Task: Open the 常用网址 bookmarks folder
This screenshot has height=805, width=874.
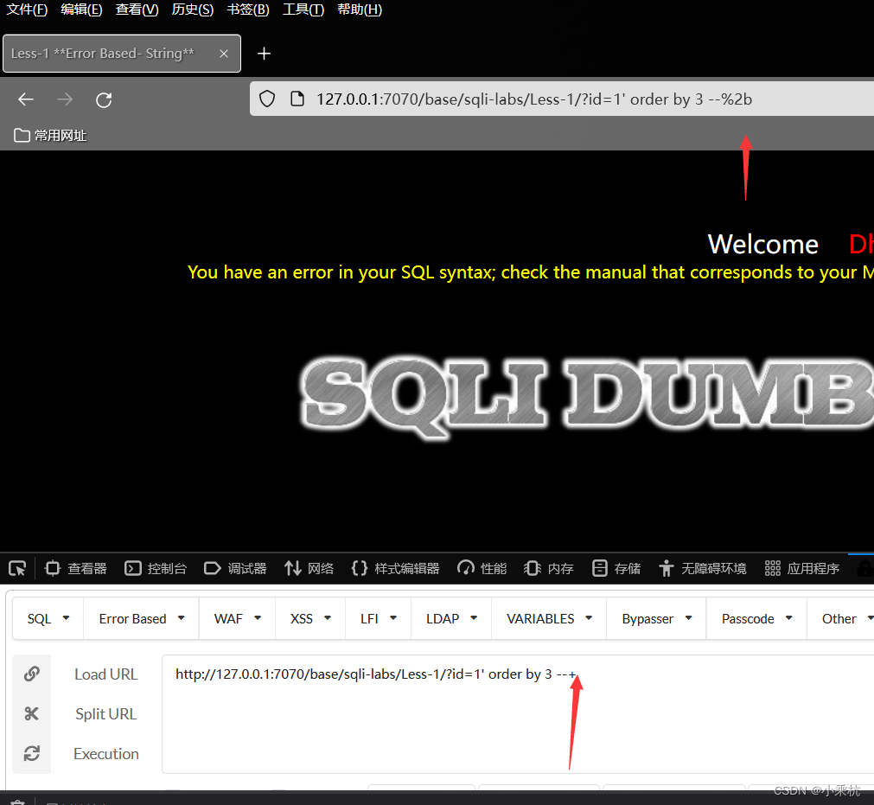Action: (50, 136)
